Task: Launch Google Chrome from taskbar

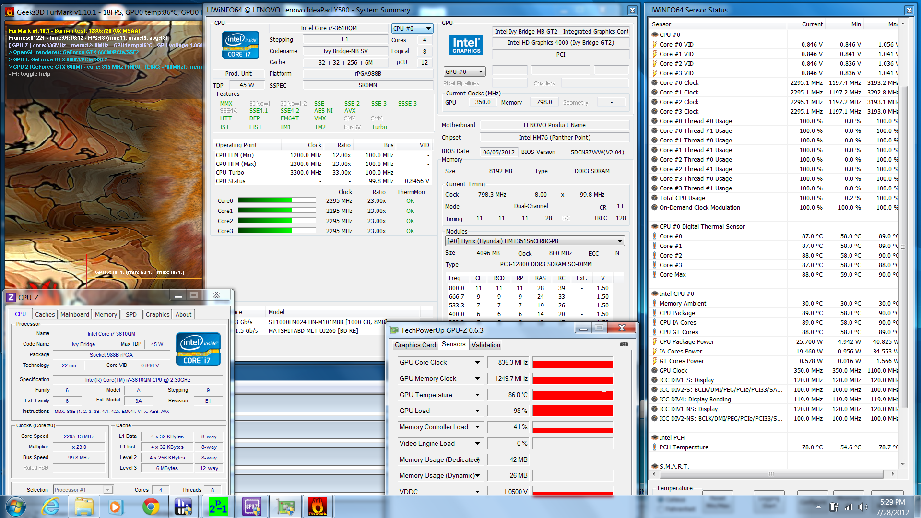Action: tap(151, 507)
